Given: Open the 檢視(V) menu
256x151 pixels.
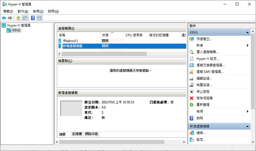Looking at the screenshot, I should [x=38, y=11].
